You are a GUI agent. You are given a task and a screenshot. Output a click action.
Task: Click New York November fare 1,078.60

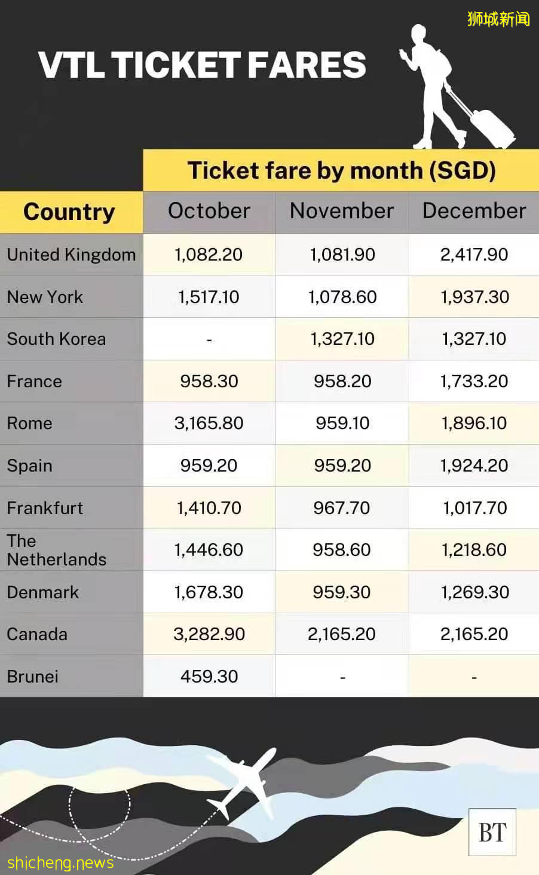pos(342,297)
